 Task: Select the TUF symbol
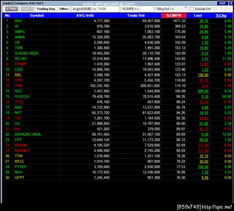[18, 118]
